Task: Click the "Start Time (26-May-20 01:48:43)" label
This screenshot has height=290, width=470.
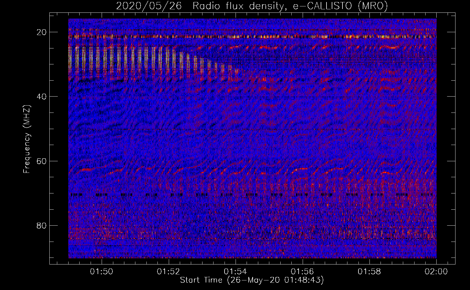Action: pos(252,280)
